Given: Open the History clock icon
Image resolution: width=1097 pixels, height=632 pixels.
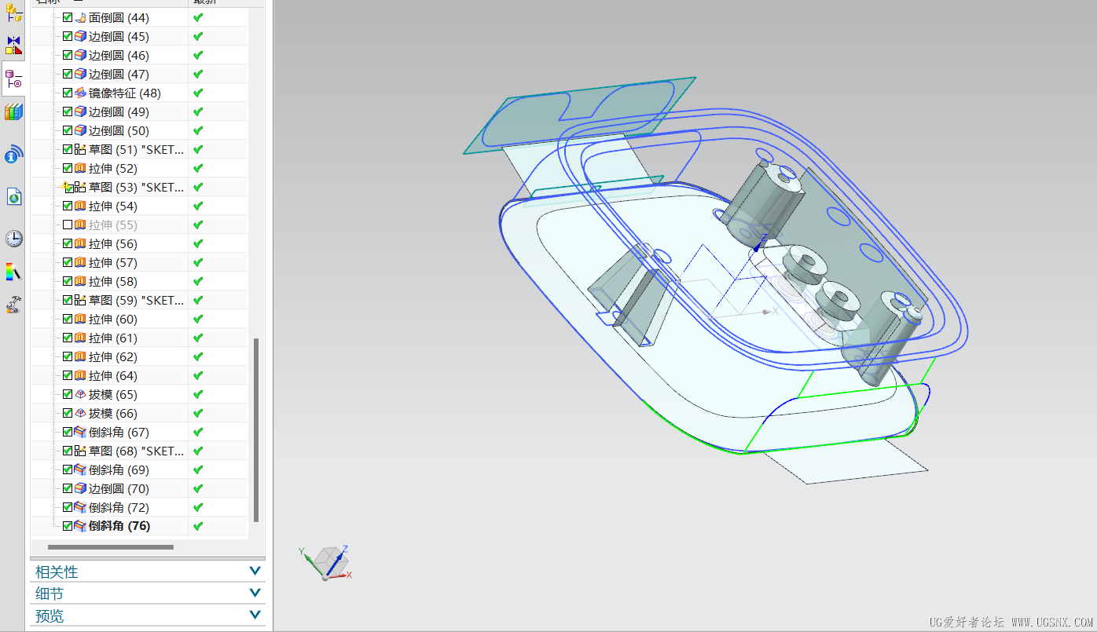Looking at the screenshot, I should pyautogui.click(x=13, y=239).
